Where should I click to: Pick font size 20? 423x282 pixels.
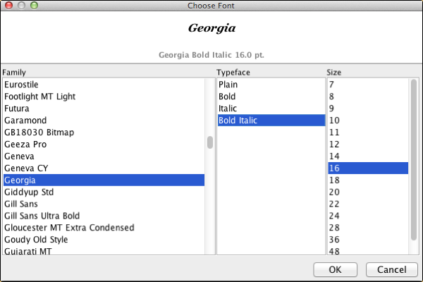[x=368, y=192]
